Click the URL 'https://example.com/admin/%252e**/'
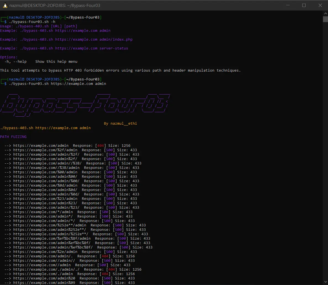The height and width of the screenshot is (285, 328). pyautogui.click(x=51, y=234)
